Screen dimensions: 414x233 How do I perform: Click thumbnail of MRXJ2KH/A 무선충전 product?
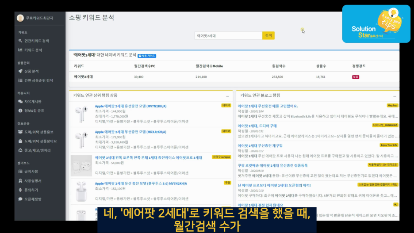coord(81,140)
